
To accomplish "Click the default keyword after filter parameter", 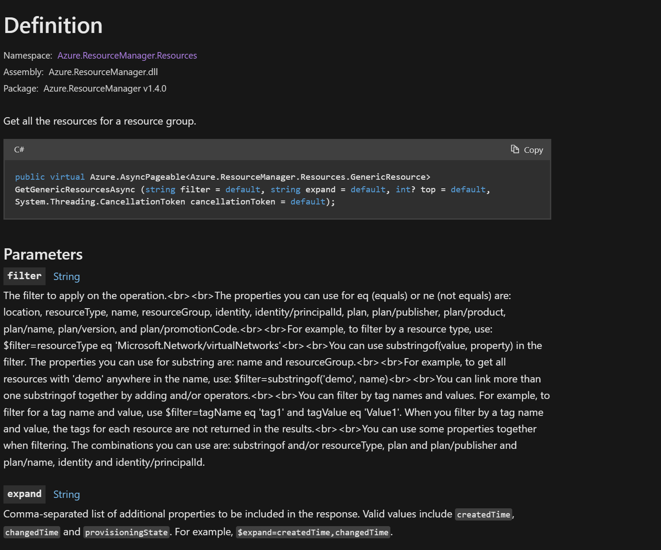I will [242, 189].
